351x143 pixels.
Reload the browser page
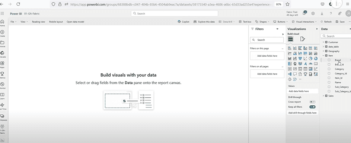pos(18,4)
